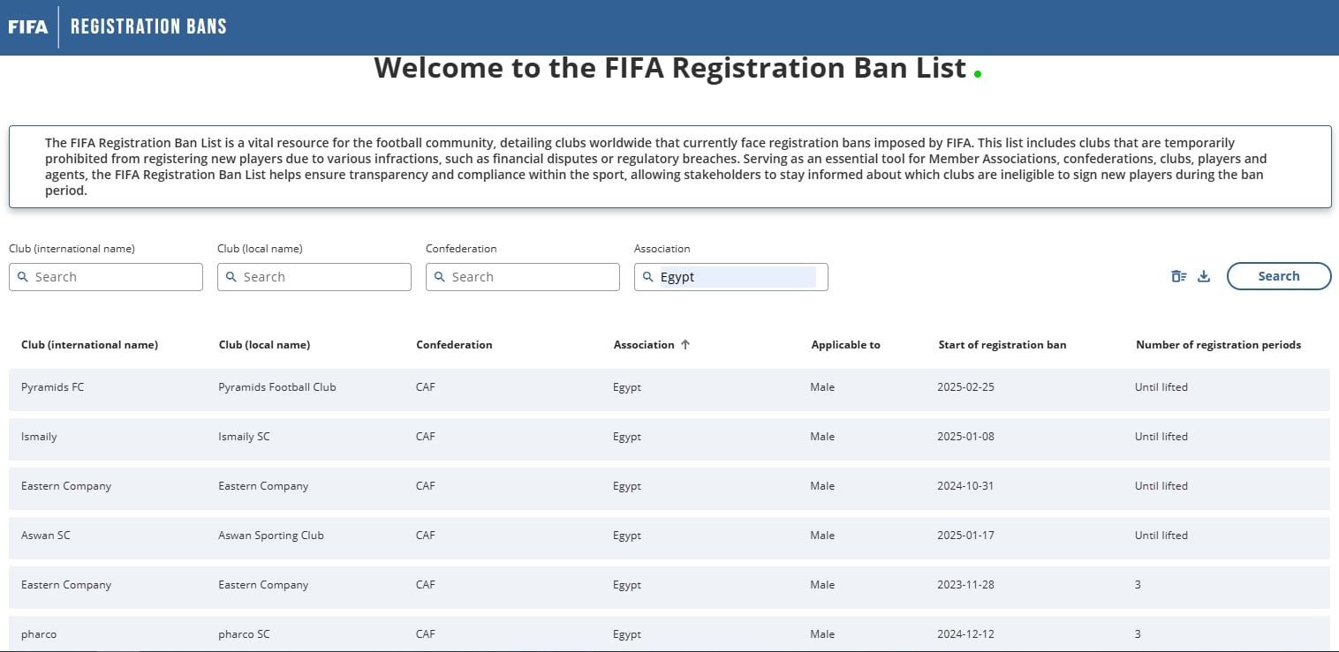Focus the Club (local name) search box
Viewport: 1339px width, 652px height.
coord(323,277)
